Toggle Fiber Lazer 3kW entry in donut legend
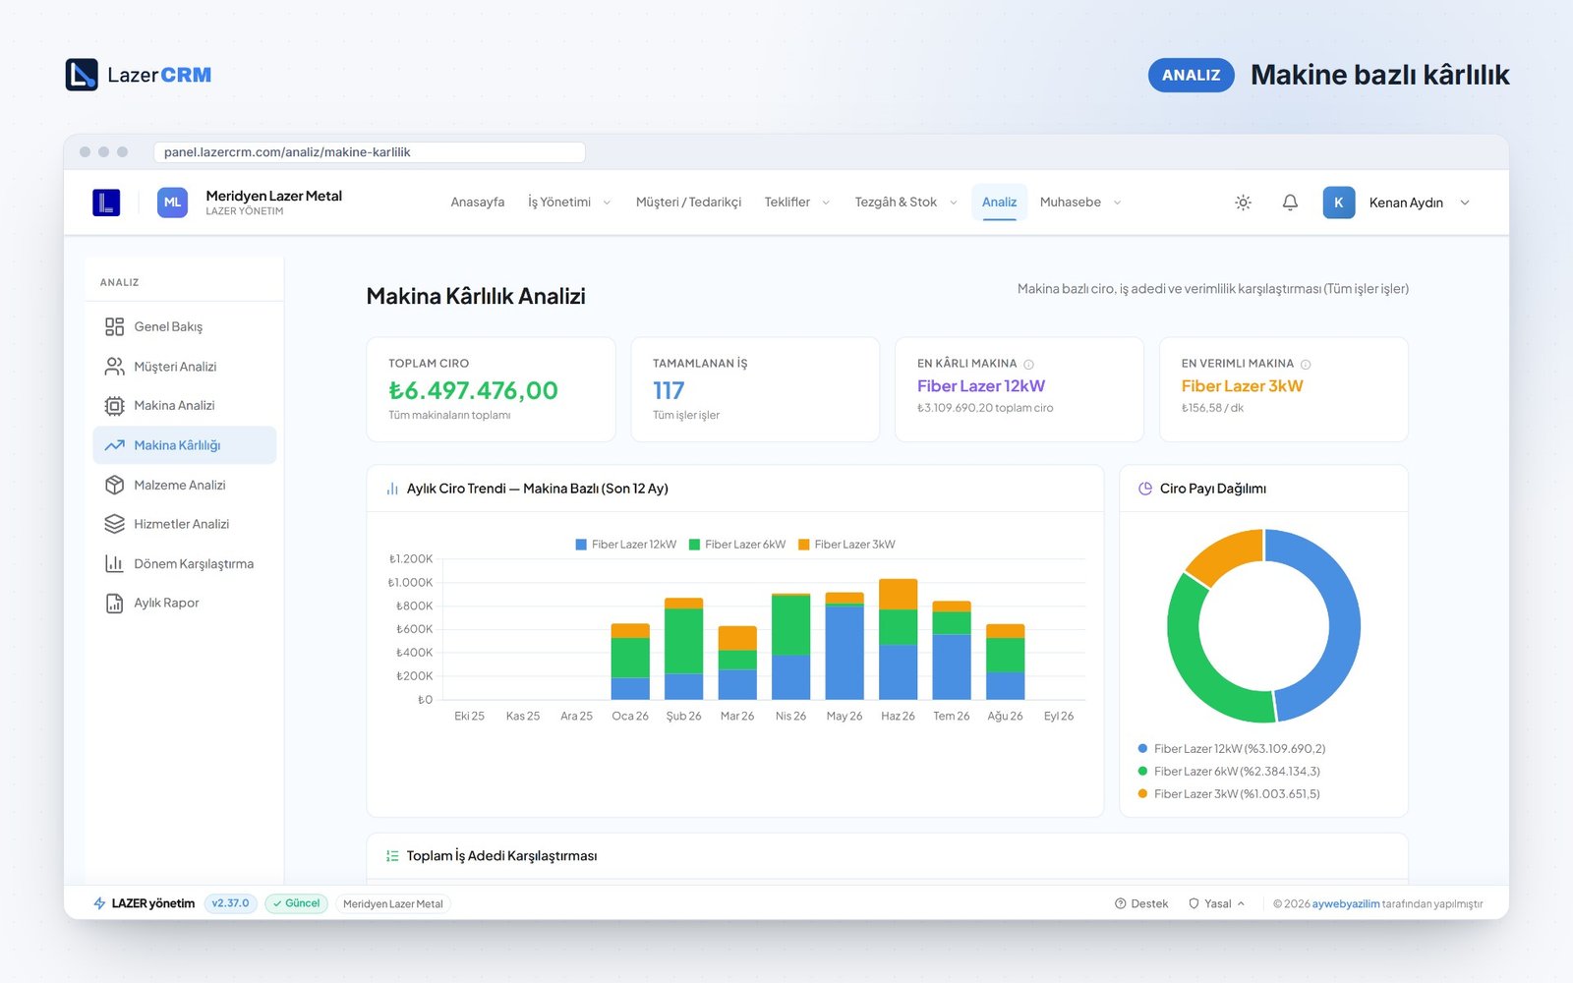Image resolution: width=1573 pixels, height=983 pixels. [1229, 794]
